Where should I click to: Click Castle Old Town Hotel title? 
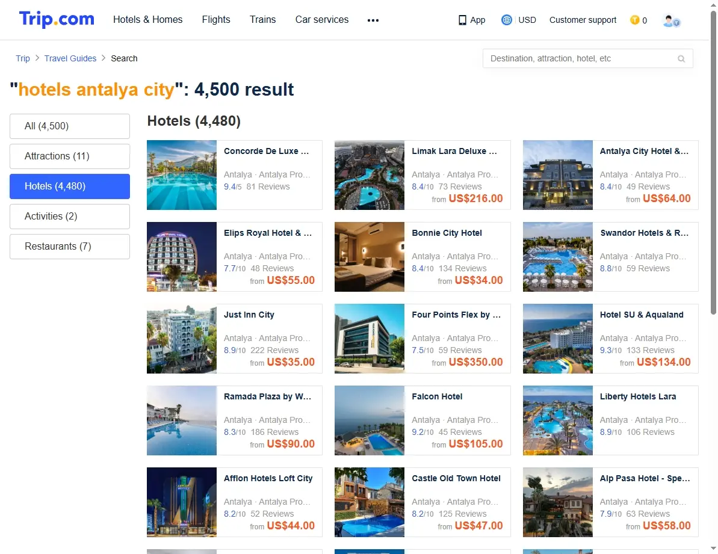pos(456,479)
